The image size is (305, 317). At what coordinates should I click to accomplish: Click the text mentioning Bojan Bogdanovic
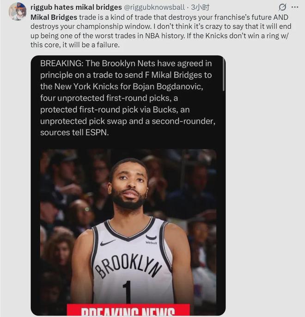(168, 86)
